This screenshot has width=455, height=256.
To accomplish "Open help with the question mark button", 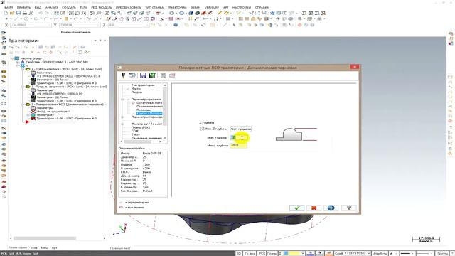I will tap(349, 208).
